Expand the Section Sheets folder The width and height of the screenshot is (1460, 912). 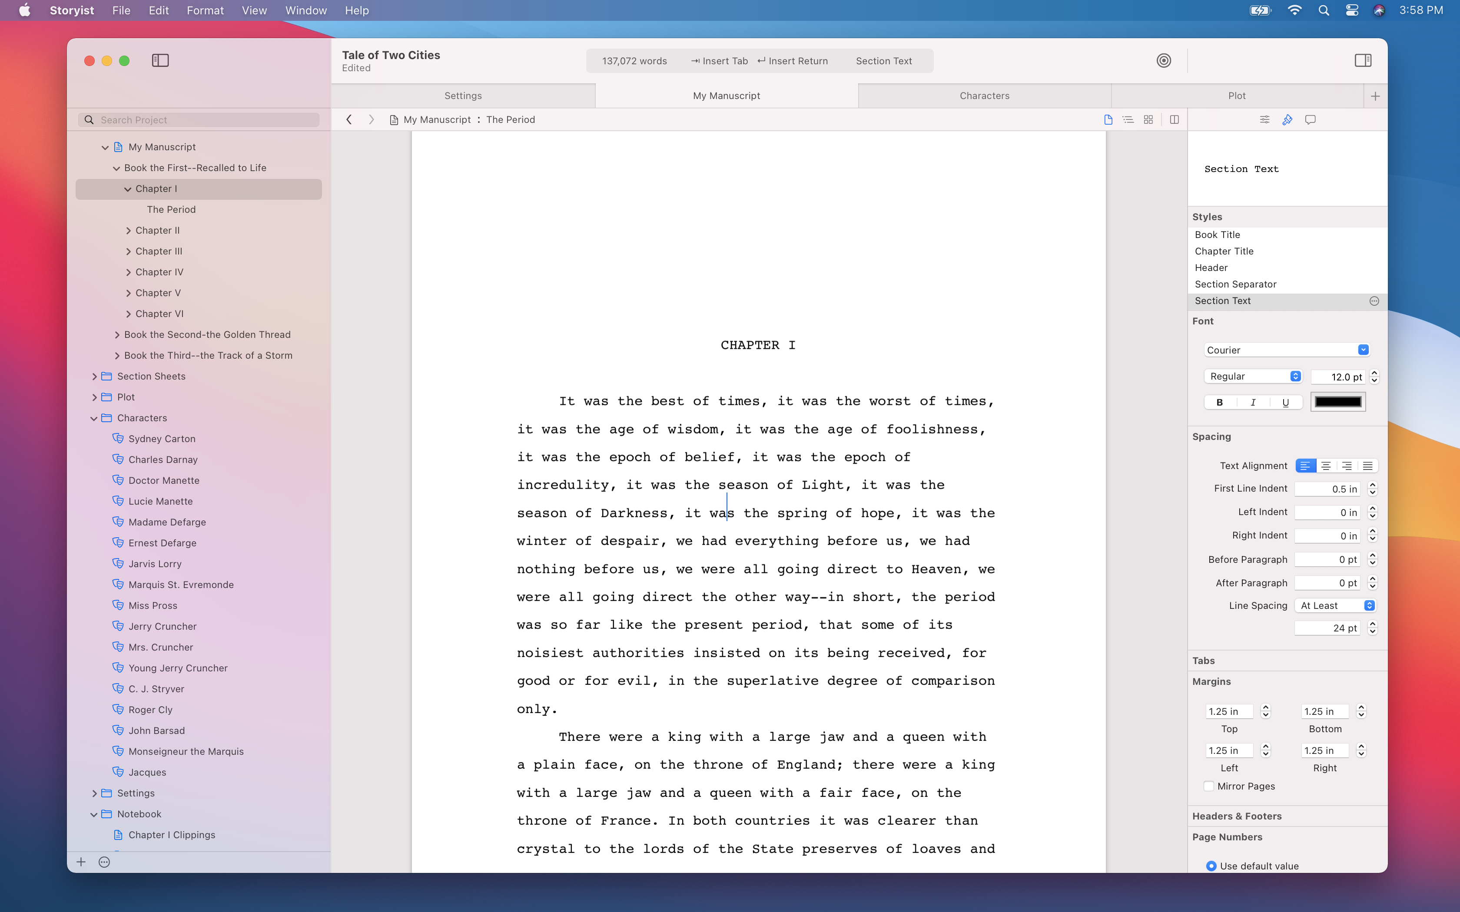(x=94, y=377)
